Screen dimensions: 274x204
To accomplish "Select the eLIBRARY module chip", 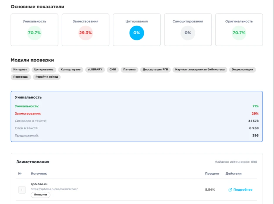I will pyautogui.click(x=95, y=70).
